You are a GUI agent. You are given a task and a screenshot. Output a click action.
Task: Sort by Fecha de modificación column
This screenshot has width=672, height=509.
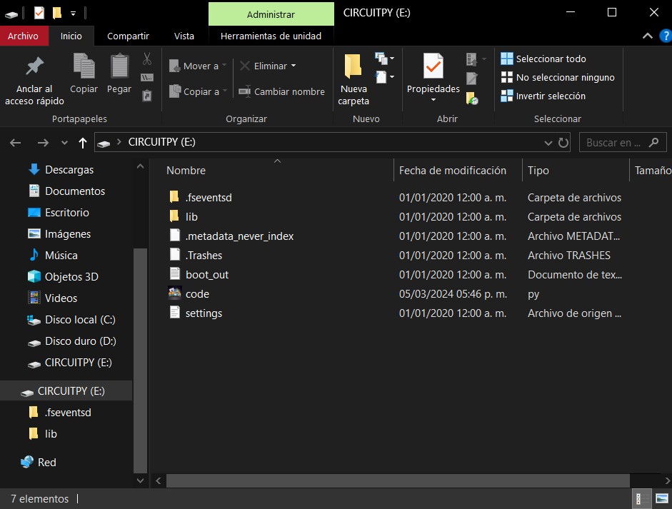click(453, 170)
